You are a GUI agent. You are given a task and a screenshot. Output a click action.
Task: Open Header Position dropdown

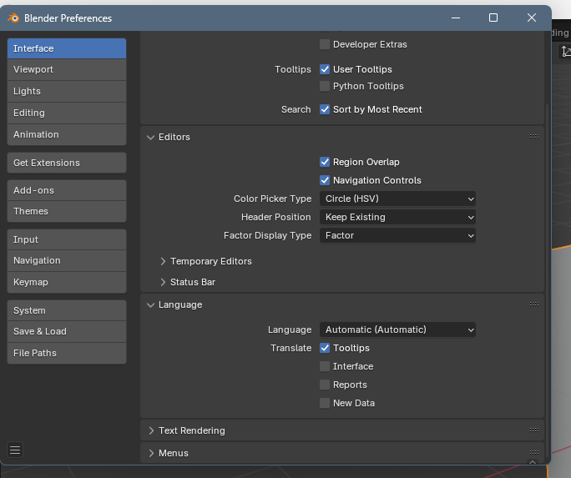(397, 217)
